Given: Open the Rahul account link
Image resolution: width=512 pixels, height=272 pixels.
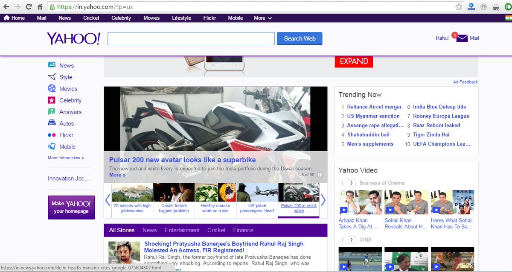Looking at the screenshot, I should point(442,38).
